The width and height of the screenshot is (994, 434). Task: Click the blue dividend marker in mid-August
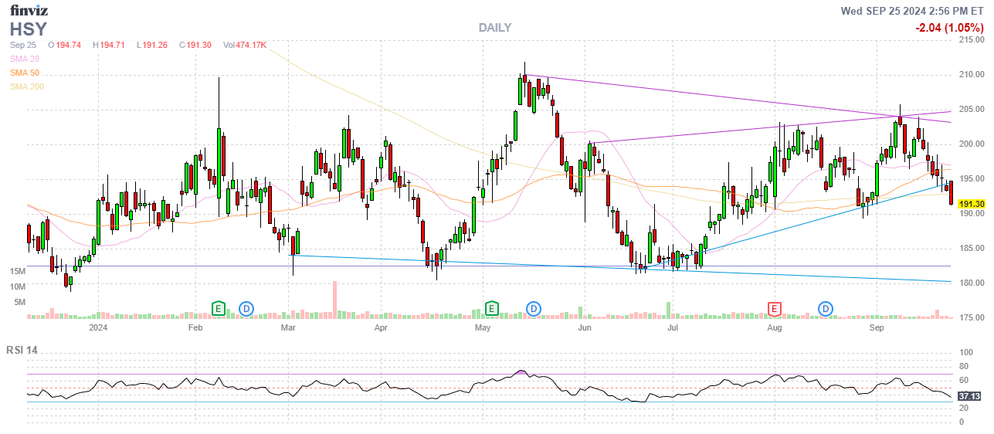pos(826,309)
